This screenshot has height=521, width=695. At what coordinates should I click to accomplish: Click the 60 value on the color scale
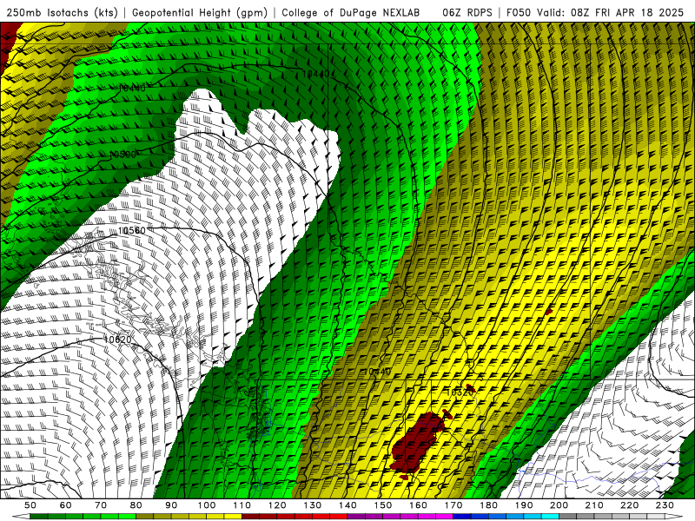click(66, 505)
